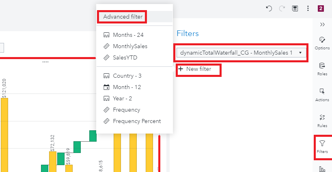
Task: Select MonthlySales measure in the list
Action: [130, 46]
